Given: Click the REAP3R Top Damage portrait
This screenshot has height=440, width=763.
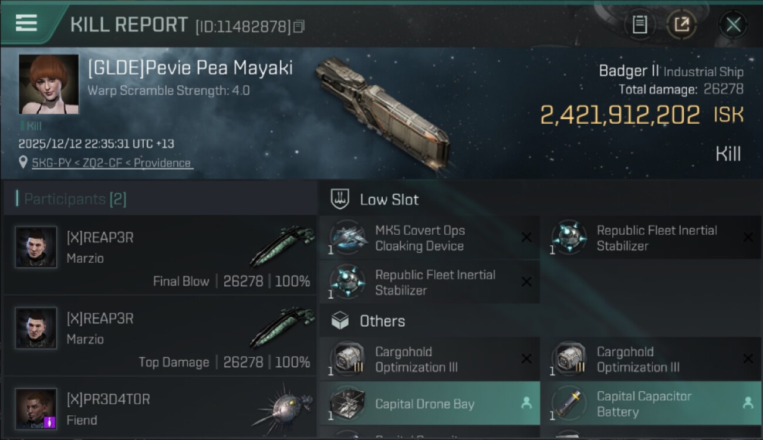Looking at the screenshot, I should [x=36, y=328].
